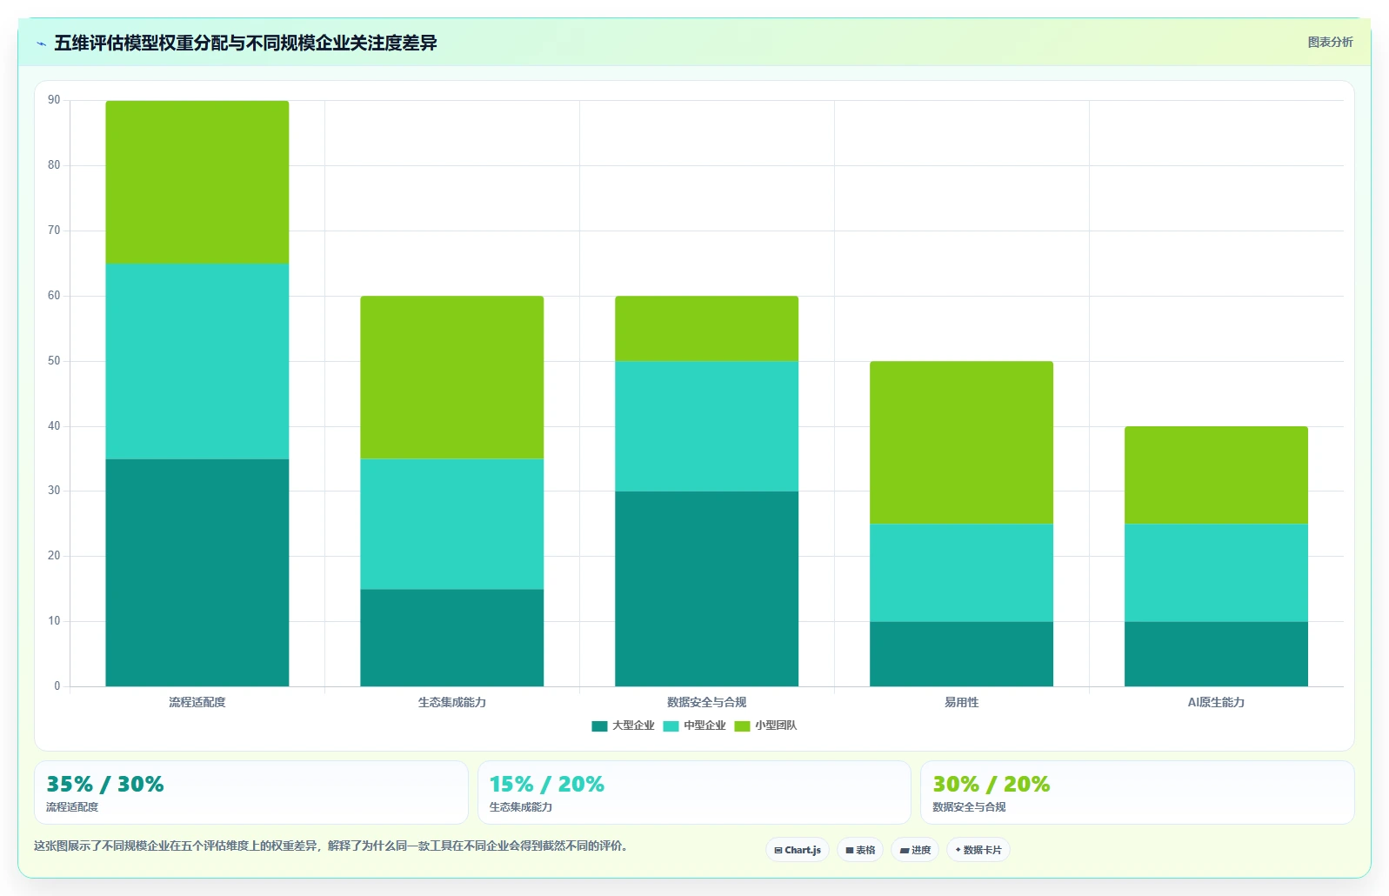Click the 图表分析 label in the header
Screen dimensions: 1389x896
(x=1330, y=42)
